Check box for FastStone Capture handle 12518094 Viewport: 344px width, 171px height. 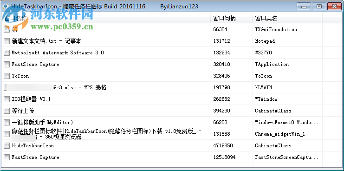[7, 158]
